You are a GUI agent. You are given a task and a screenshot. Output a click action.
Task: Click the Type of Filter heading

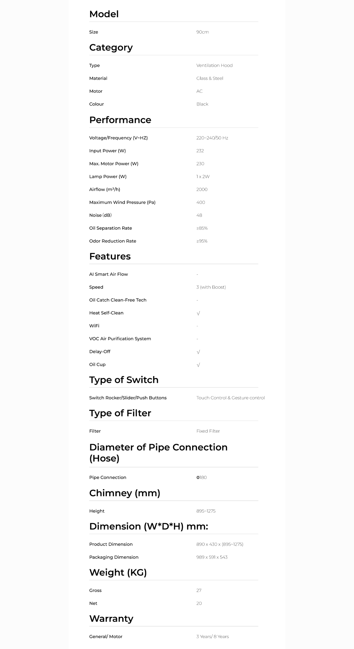(120, 413)
